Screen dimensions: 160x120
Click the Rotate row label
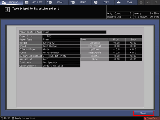point(95,56)
